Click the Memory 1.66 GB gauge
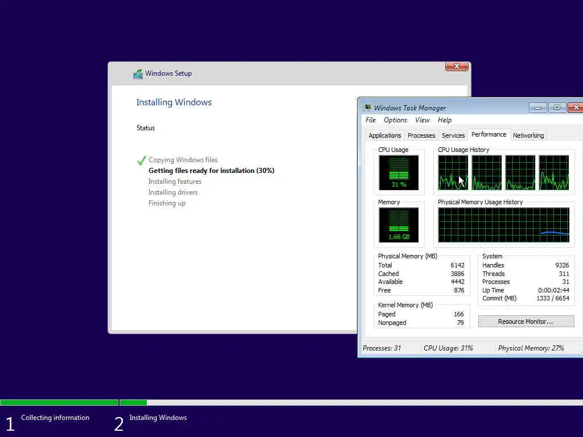 click(x=399, y=225)
